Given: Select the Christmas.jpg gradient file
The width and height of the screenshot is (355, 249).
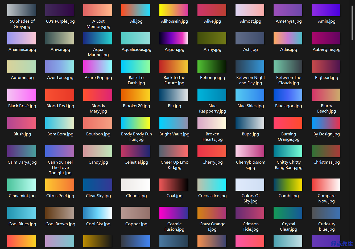Looking at the screenshot, I should (x=326, y=151).
